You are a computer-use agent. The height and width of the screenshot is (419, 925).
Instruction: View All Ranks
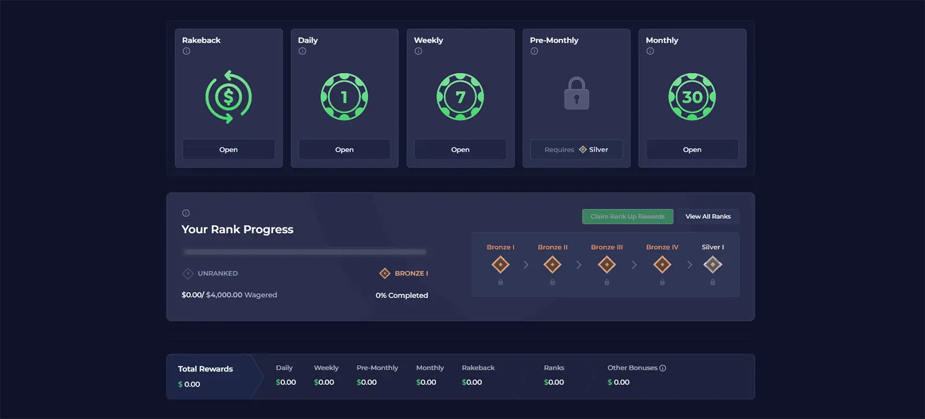pos(708,216)
